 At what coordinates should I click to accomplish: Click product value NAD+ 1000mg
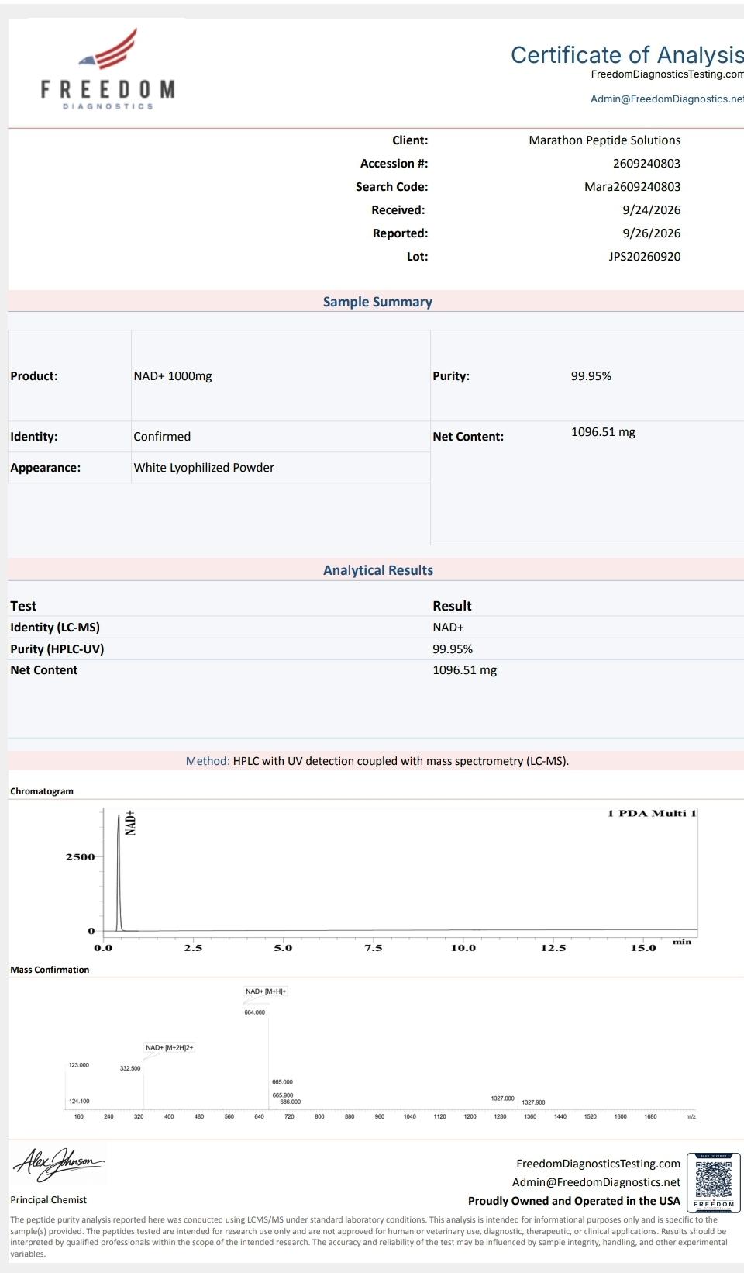(x=173, y=376)
